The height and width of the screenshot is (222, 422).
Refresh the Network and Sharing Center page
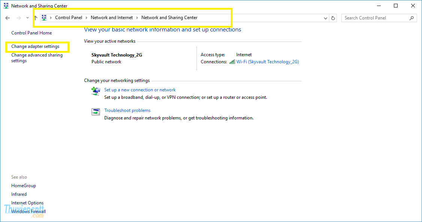point(333,18)
